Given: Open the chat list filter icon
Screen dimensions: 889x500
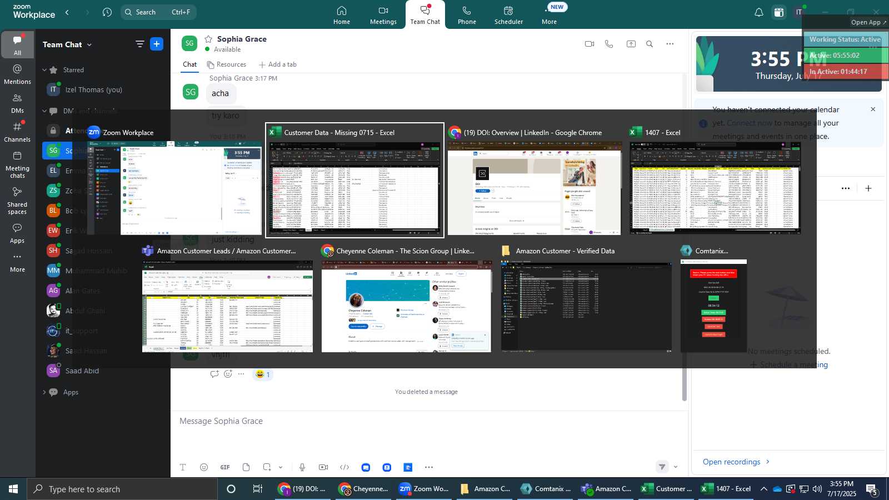Looking at the screenshot, I should point(140,44).
